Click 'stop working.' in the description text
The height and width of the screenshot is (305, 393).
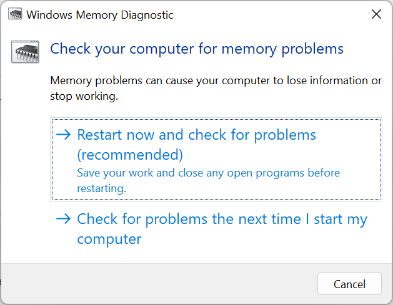click(x=84, y=97)
